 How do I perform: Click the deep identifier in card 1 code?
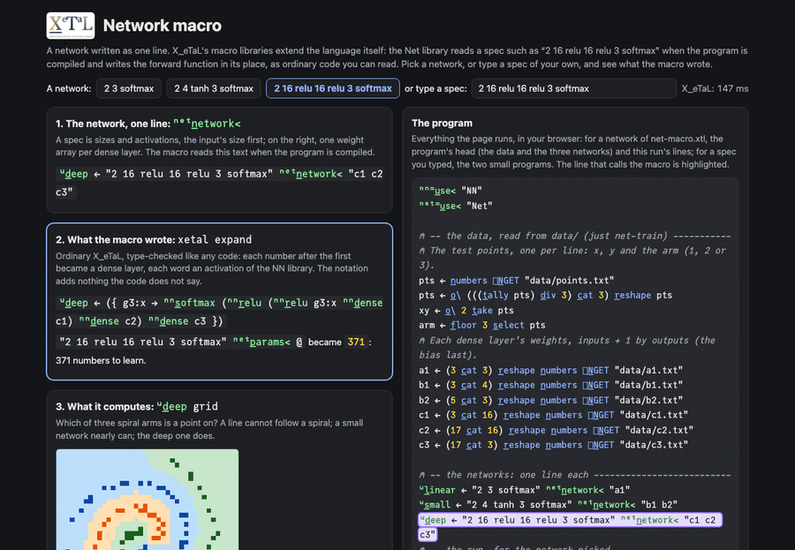coord(74,174)
